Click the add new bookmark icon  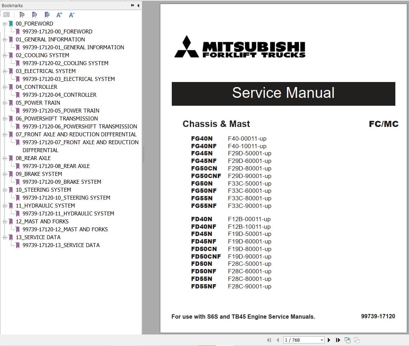35,15
